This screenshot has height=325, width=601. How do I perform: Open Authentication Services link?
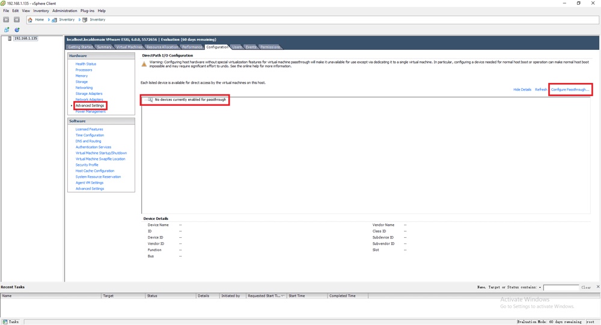point(93,147)
